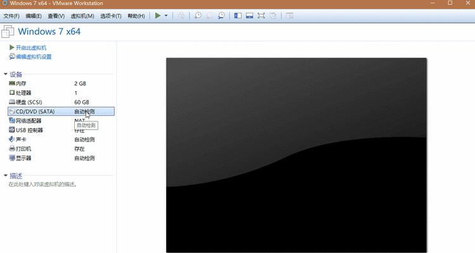Select the 内存 device row
The image size is (475, 253).
(x=61, y=83)
